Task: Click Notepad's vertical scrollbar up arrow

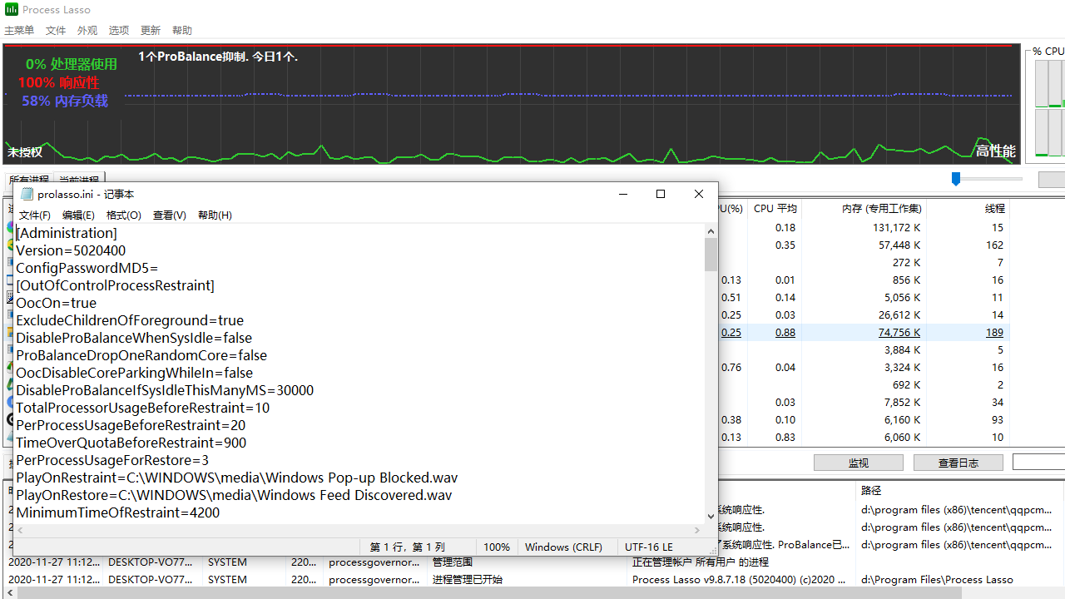Action: click(711, 231)
